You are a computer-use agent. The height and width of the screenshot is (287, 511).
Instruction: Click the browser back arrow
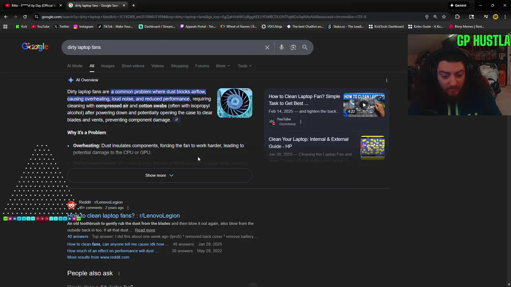click(x=6, y=17)
